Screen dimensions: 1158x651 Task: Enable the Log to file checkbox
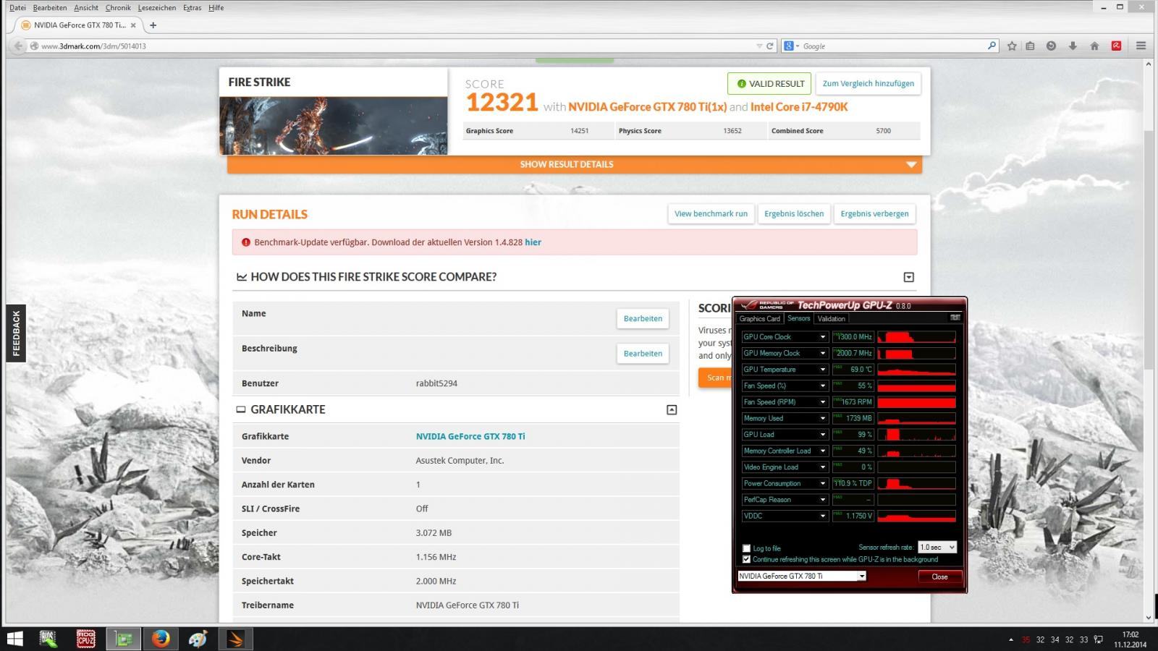[746, 548]
